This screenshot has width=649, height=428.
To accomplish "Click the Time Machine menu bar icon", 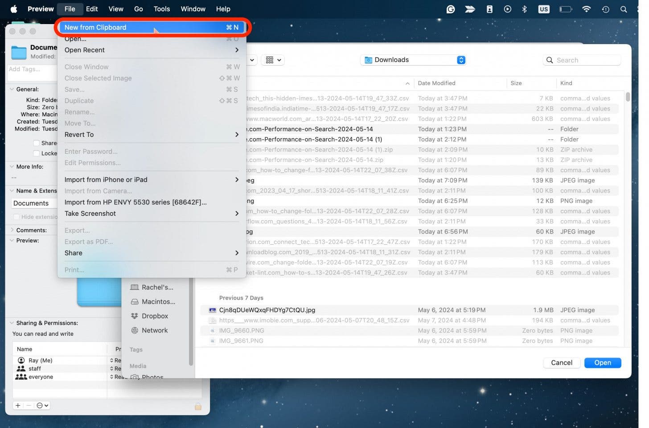I will (x=605, y=9).
